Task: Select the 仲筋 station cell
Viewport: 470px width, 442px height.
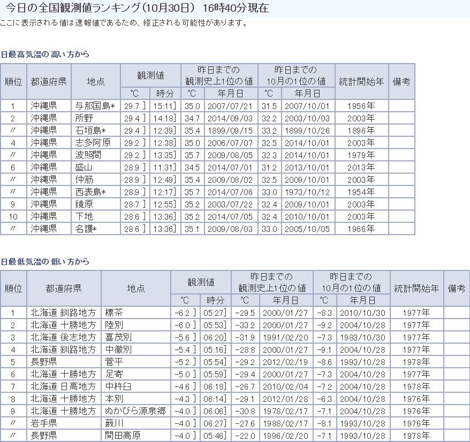Action: (x=96, y=179)
